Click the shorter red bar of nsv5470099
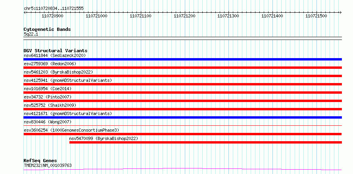The width and height of the screenshot is (353, 174). (x=205, y=142)
